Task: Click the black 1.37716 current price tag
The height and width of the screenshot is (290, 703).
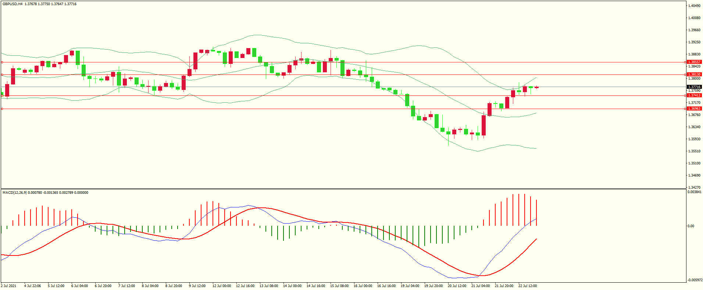Action: (694, 87)
